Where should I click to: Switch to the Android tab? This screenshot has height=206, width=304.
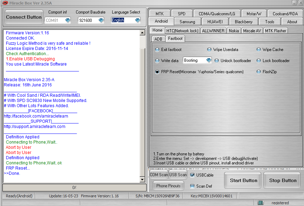pos(161,21)
